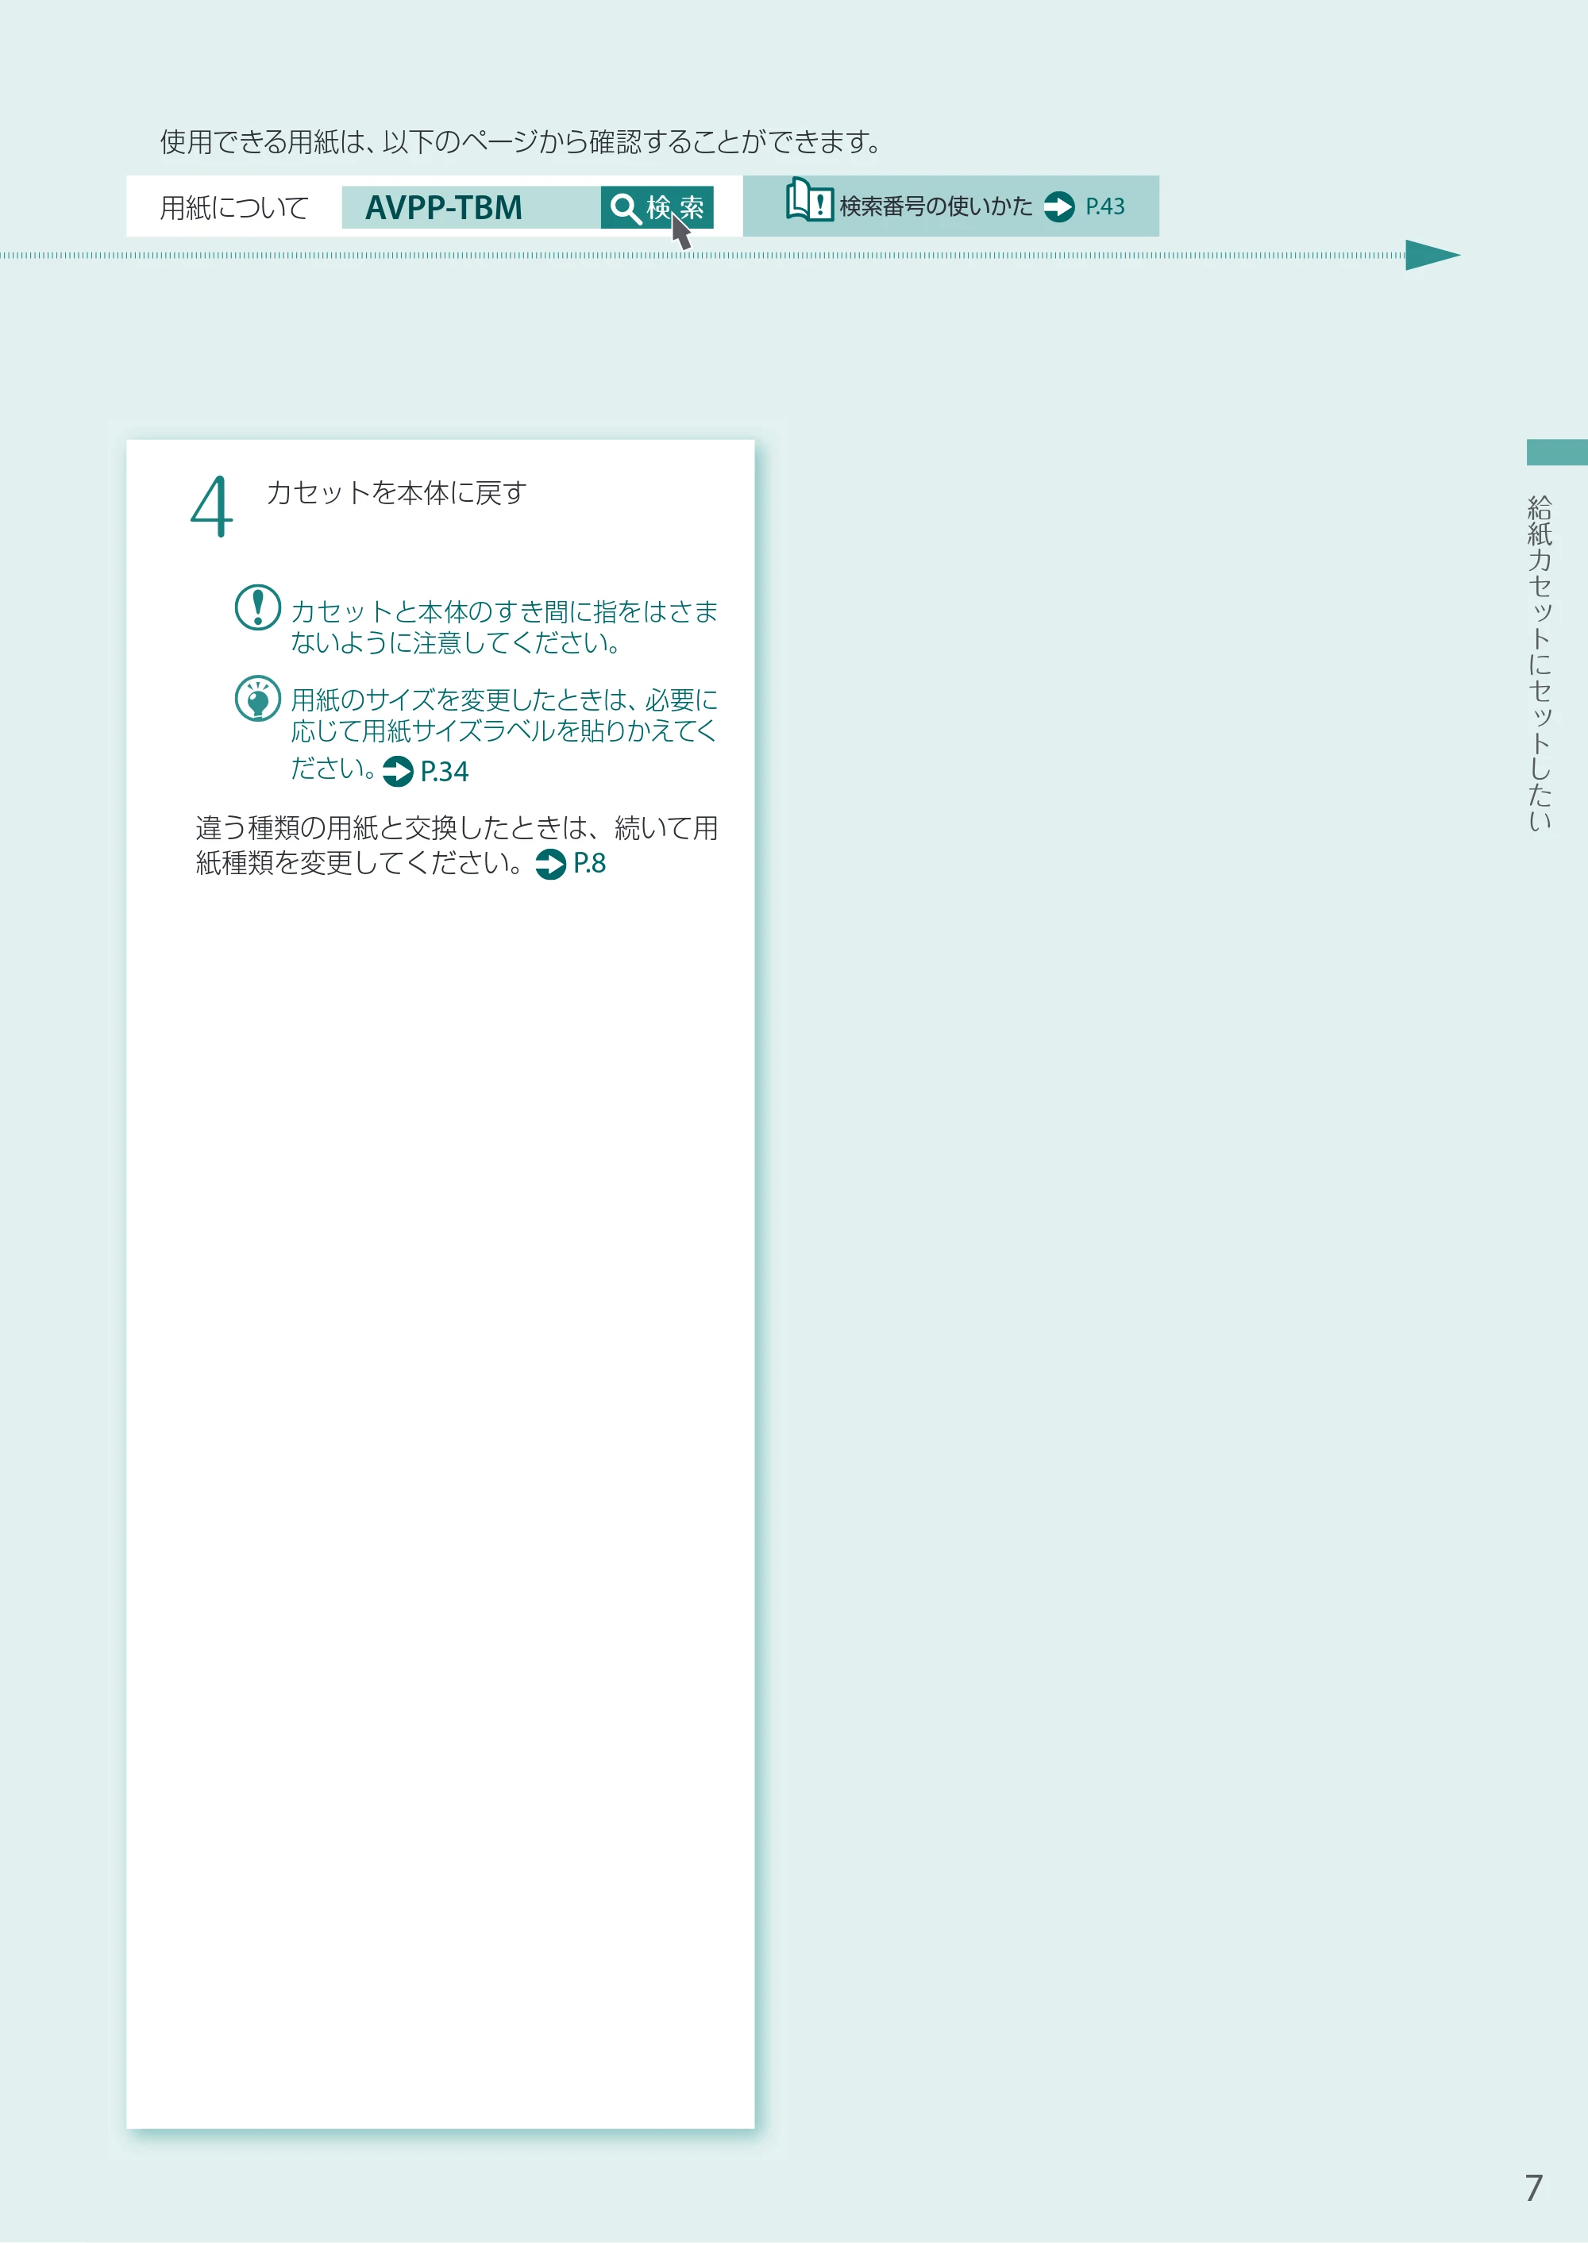This screenshot has height=2243, width=1588.
Task: Click the arrow icon before P.34
Action: click(x=398, y=772)
